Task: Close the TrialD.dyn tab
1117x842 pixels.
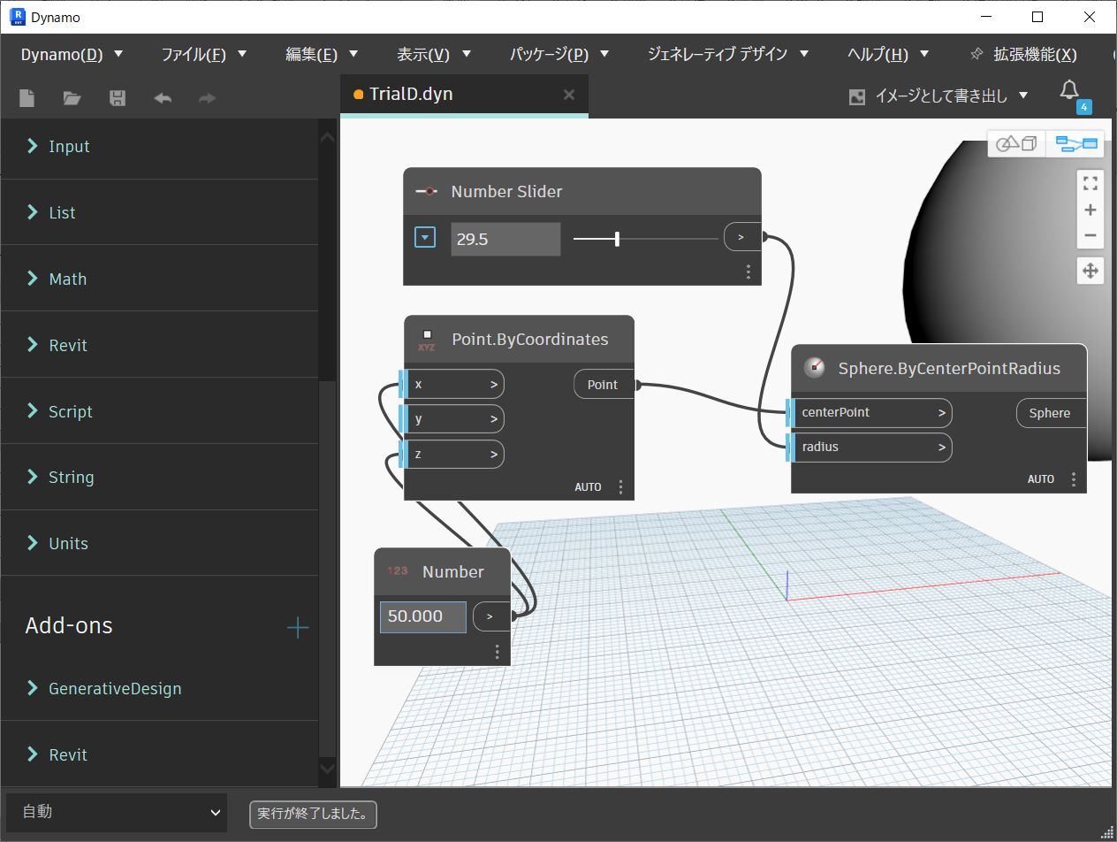Action: [x=569, y=95]
